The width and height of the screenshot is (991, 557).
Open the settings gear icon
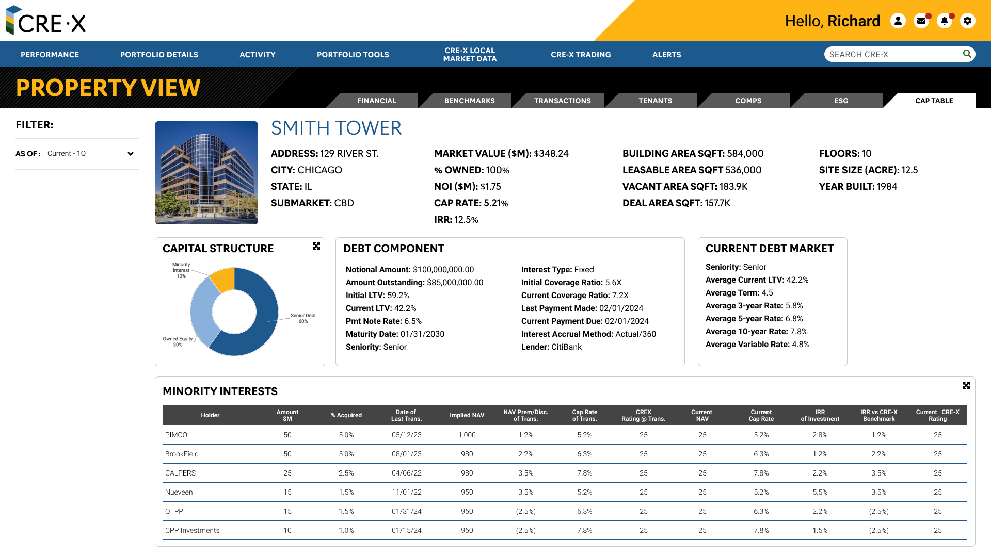coord(968,21)
